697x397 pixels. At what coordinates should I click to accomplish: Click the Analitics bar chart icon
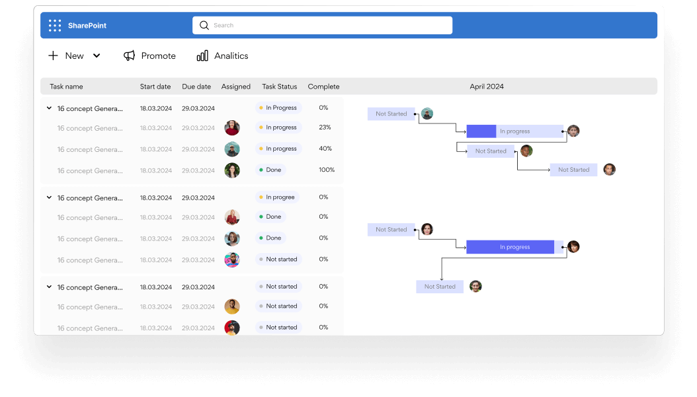[202, 55]
